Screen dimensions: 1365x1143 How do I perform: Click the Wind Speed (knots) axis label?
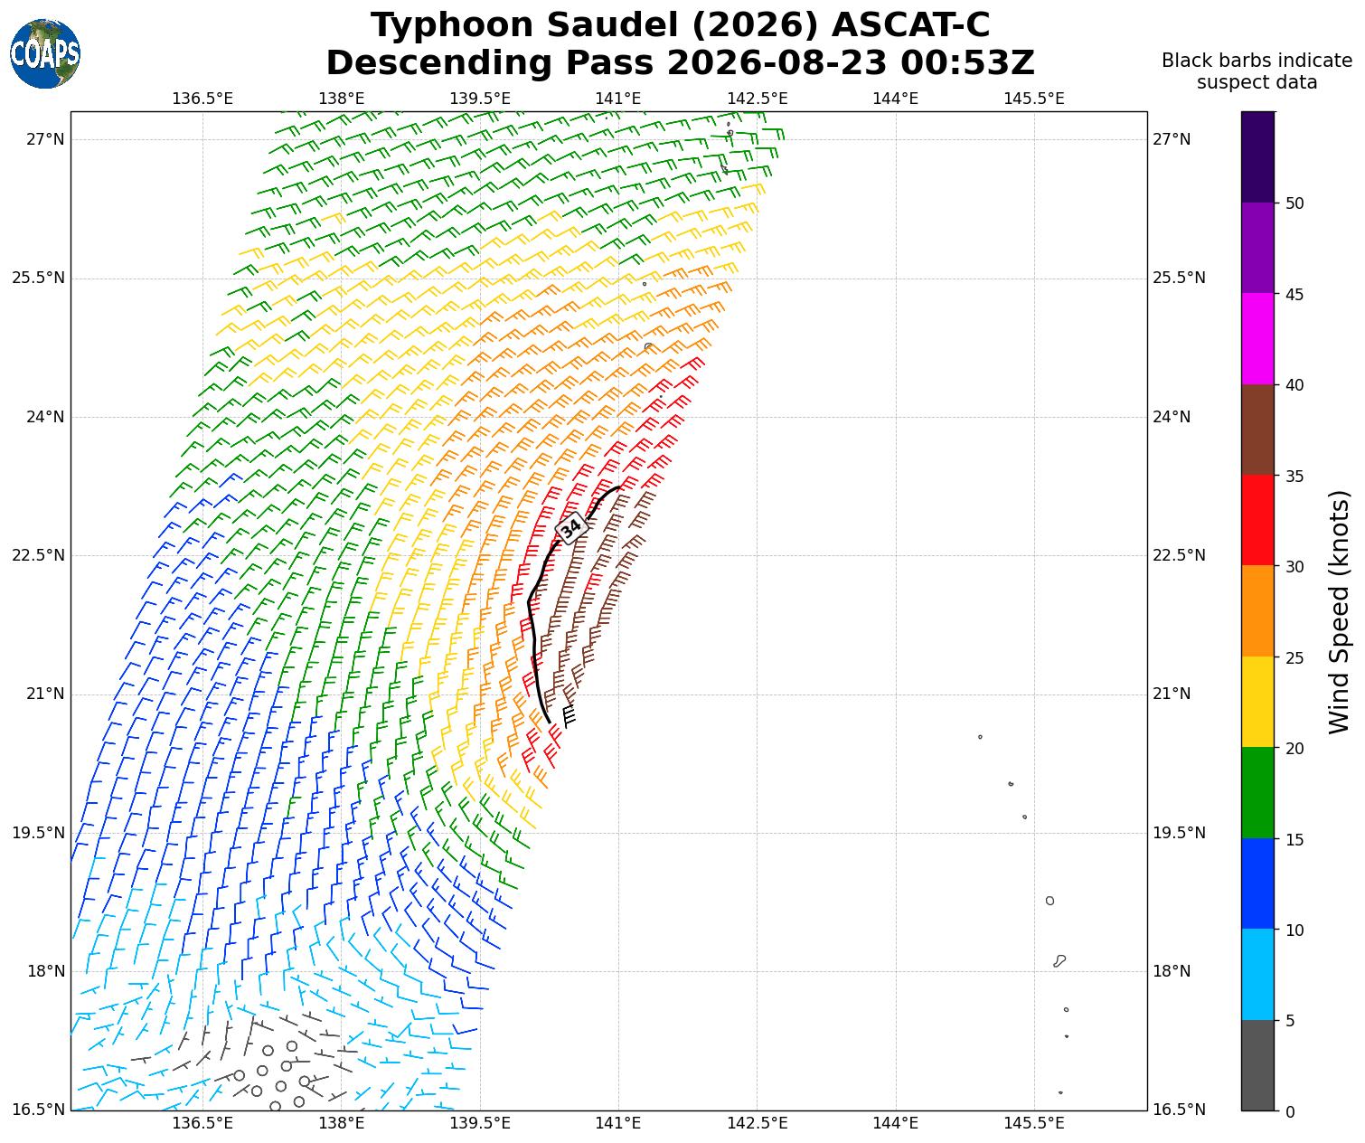point(1339,611)
